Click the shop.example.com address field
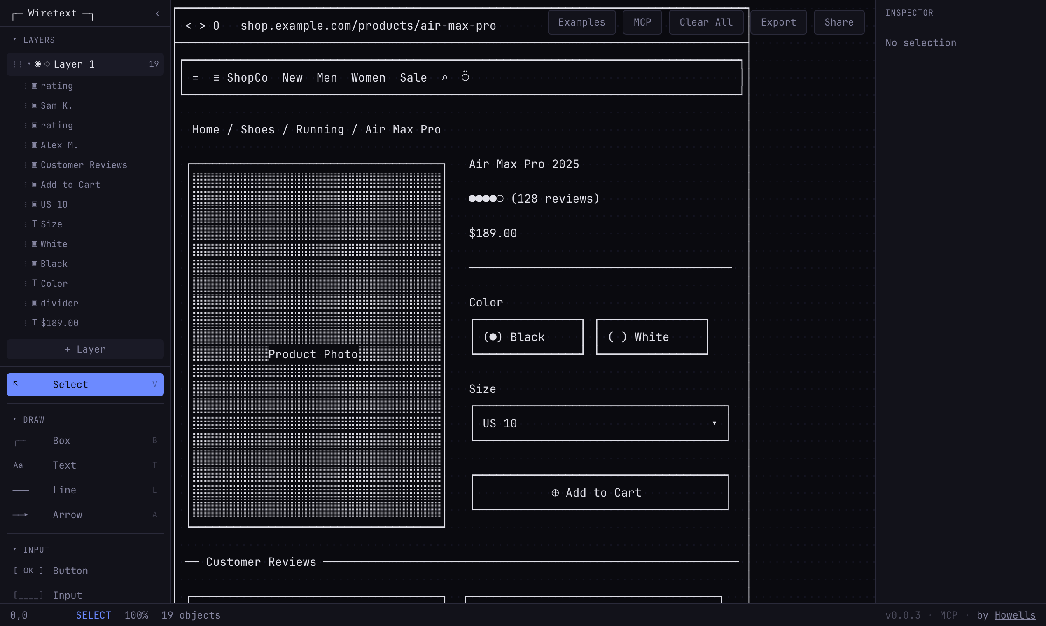 (x=368, y=25)
